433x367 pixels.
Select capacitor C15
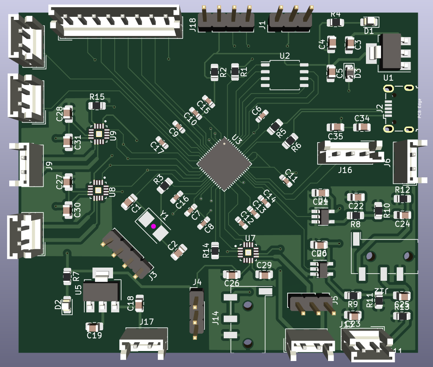pyautogui.click(x=208, y=101)
